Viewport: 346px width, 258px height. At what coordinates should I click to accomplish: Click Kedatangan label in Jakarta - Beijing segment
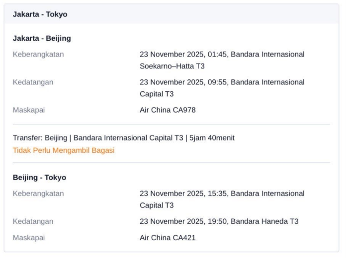pos(33,82)
